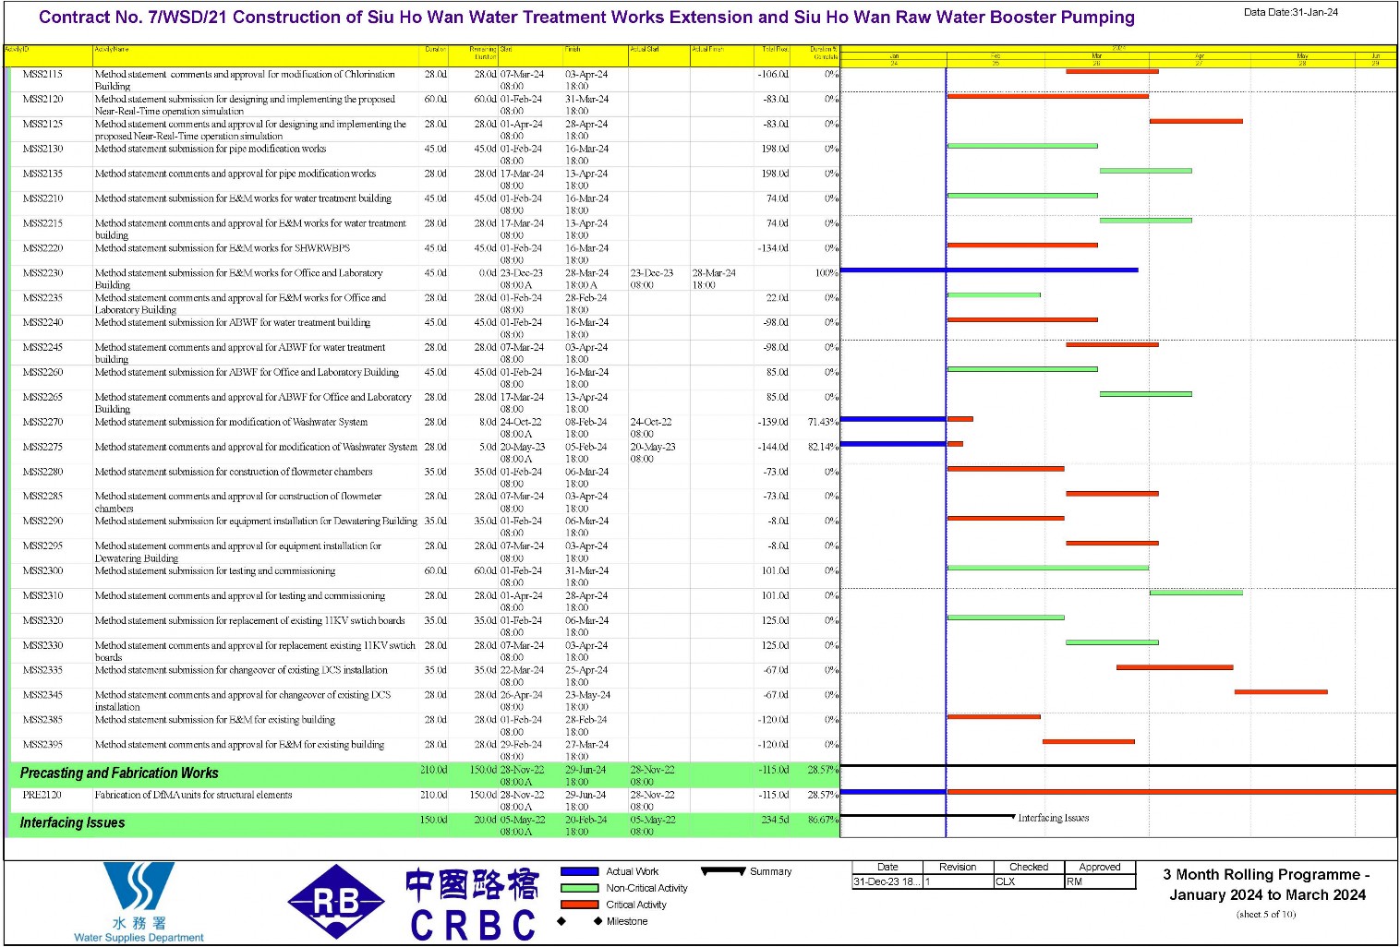Click the CLX entry under Checked

click(x=1005, y=881)
